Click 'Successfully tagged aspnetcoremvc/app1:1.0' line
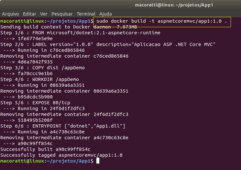Image resolution: width=241 pixels, height=170 pixels. click(x=61, y=155)
